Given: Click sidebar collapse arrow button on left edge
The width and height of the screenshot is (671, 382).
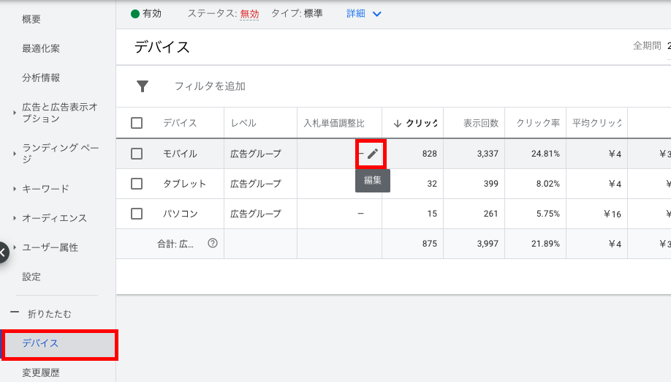Looking at the screenshot, I should click(3, 252).
